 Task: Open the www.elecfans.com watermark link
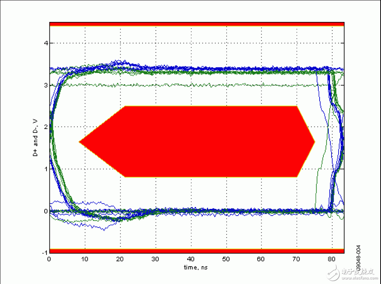[x=359, y=278]
